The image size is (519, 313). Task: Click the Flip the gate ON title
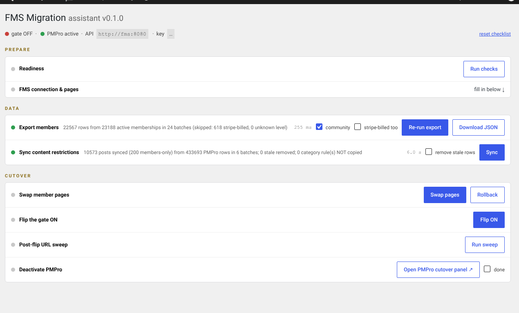pyautogui.click(x=38, y=220)
